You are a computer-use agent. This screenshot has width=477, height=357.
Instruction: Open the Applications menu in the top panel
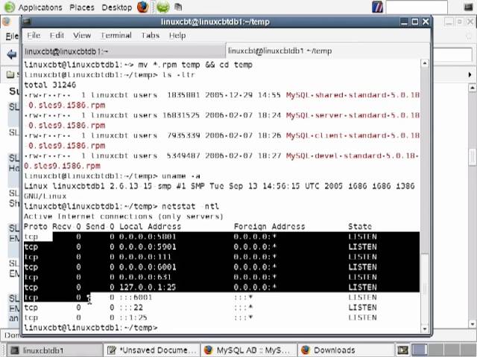tap(40, 7)
